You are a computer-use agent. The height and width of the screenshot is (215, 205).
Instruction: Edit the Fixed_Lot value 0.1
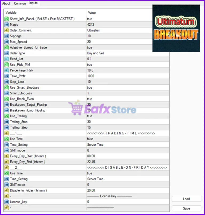89,59
